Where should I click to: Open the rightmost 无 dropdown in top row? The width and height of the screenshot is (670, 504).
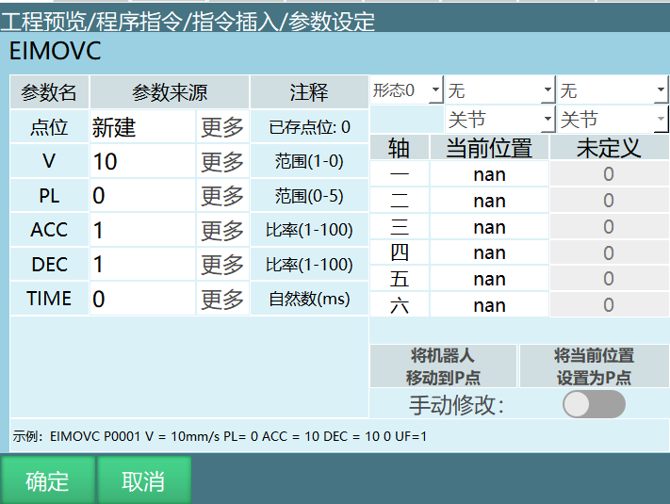(613, 90)
